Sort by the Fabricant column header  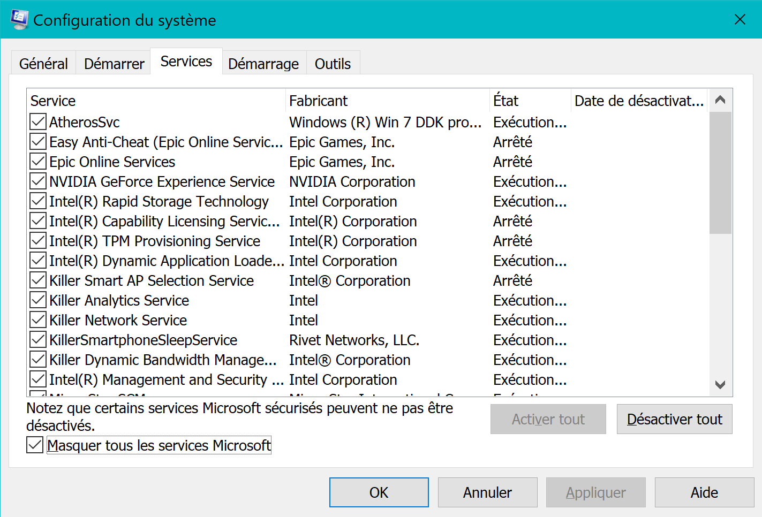tap(387, 101)
